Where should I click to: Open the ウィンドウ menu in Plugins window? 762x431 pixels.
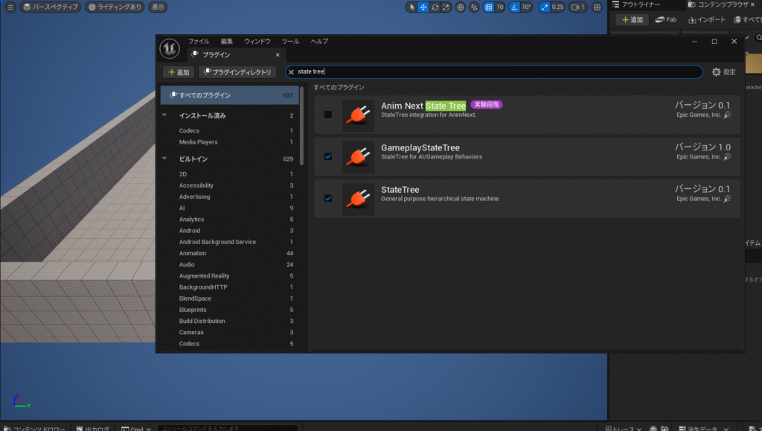pos(257,41)
